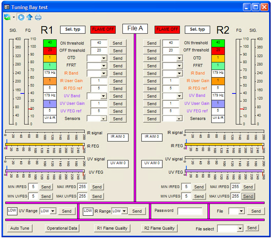The width and height of the screenshot is (271, 238).
Task: Click the File A box
Action: click(x=135, y=28)
